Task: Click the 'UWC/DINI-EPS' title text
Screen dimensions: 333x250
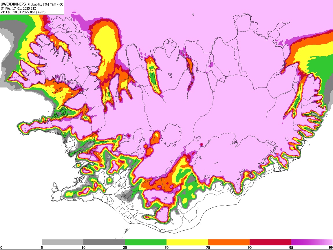Action: point(13,4)
